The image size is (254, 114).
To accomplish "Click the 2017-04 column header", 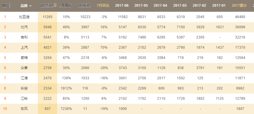I will pyautogui.click(x=160, y=6).
